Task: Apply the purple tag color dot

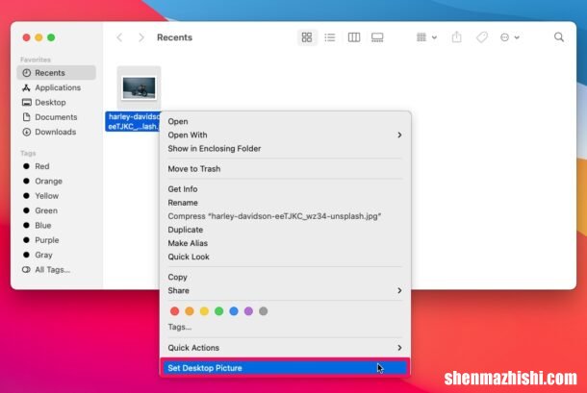Action: 248,310
